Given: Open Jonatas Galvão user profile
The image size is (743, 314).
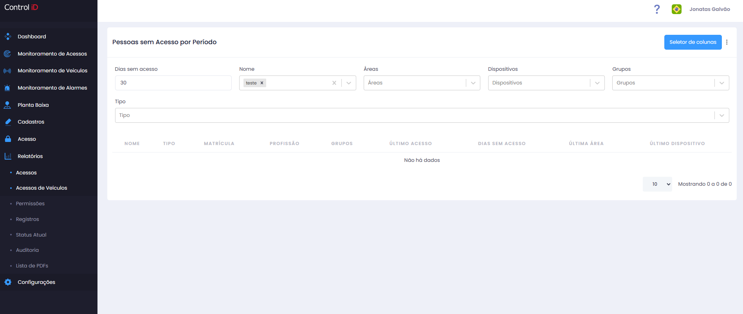Looking at the screenshot, I should coord(709,9).
